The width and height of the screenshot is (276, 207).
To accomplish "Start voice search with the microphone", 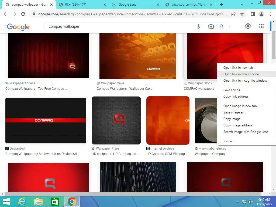I will tap(199, 26).
